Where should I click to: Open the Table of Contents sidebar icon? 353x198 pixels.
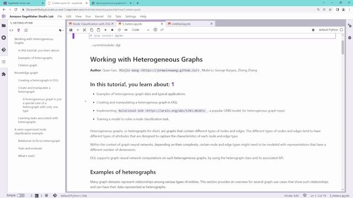click(4, 62)
